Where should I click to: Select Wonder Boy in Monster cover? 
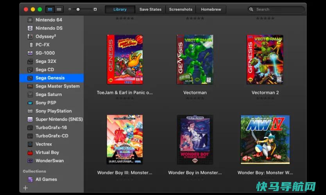tap(195, 139)
